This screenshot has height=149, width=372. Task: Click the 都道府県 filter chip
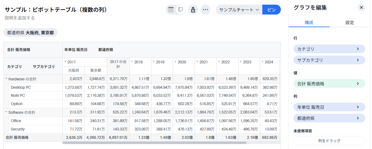[x=30, y=33]
